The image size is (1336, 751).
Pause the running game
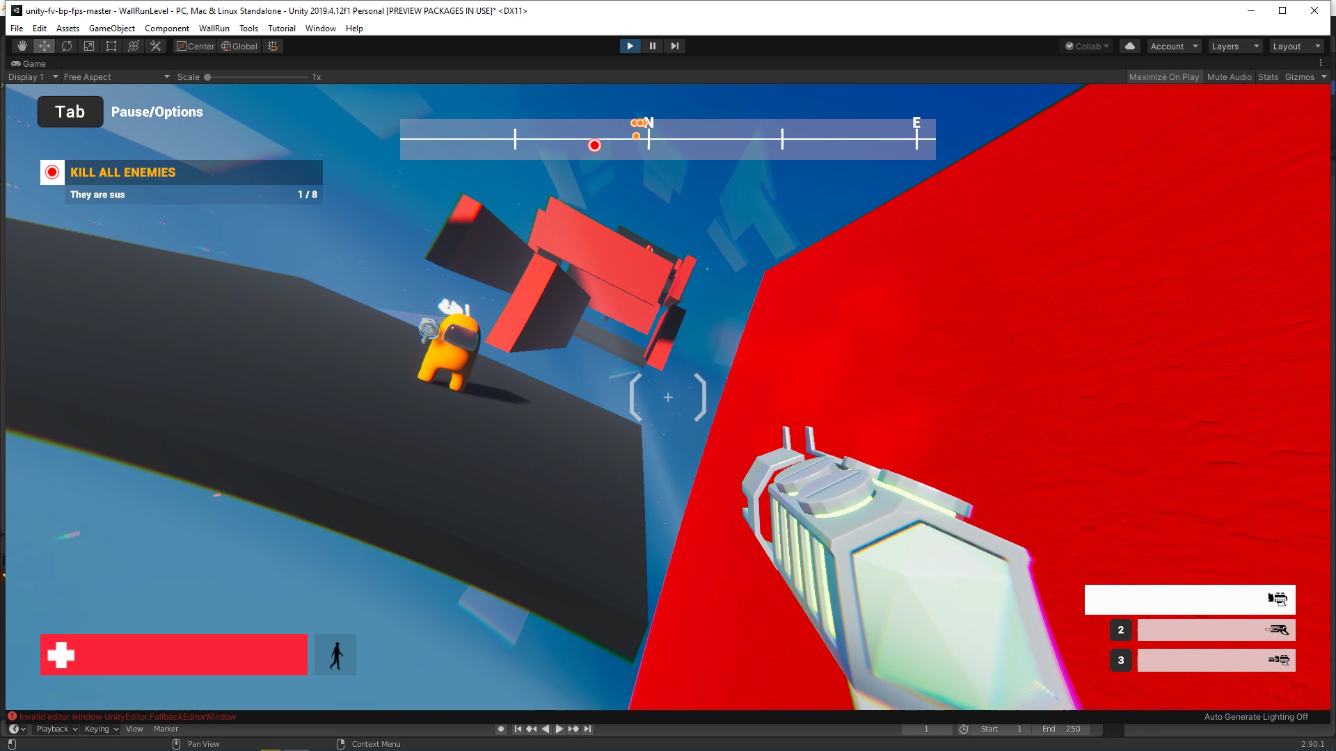(652, 46)
